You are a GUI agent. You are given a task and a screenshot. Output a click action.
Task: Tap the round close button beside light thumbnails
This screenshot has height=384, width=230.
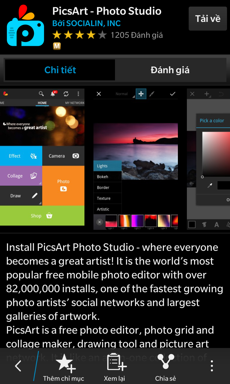click(x=100, y=222)
